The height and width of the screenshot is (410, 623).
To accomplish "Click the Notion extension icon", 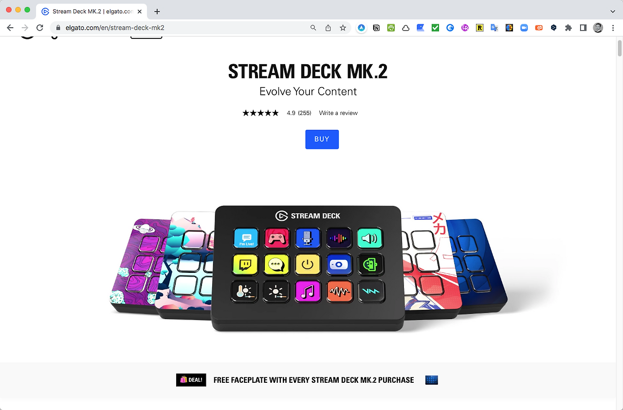I will pos(376,28).
